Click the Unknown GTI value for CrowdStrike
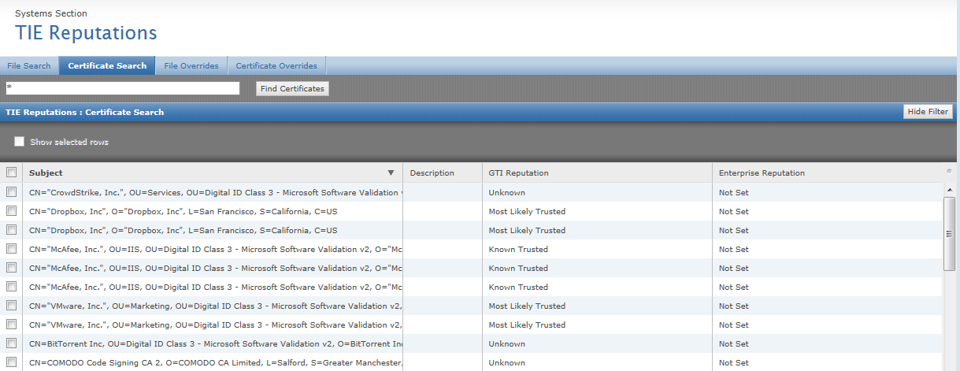 point(506,192)
